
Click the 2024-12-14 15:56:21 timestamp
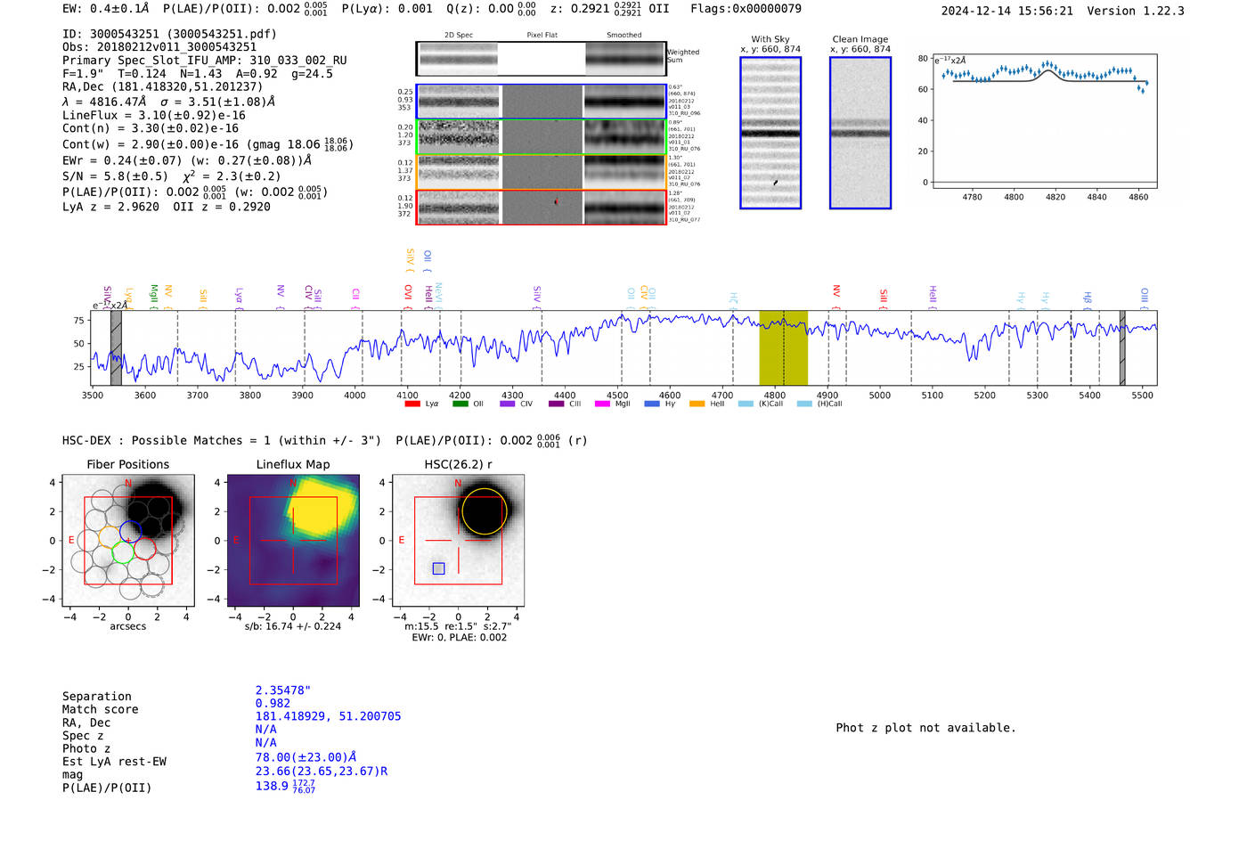pyautogui.click(x=1007, y=11)
